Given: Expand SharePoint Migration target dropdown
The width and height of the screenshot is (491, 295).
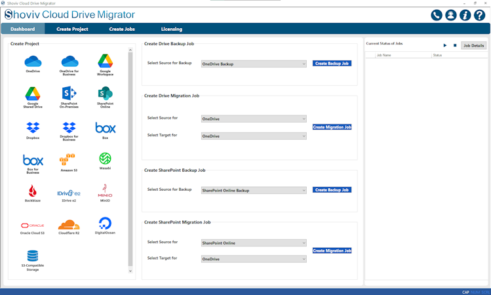Looking at the screenshot, I should pos(254,259).
